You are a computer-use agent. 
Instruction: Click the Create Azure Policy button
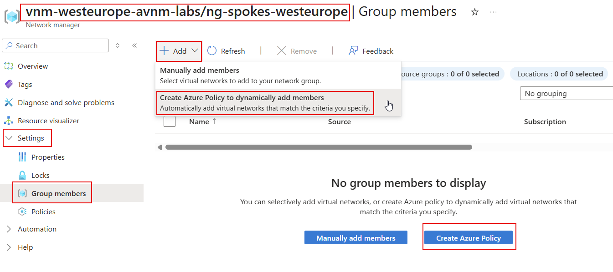click(x=469, y=237)
